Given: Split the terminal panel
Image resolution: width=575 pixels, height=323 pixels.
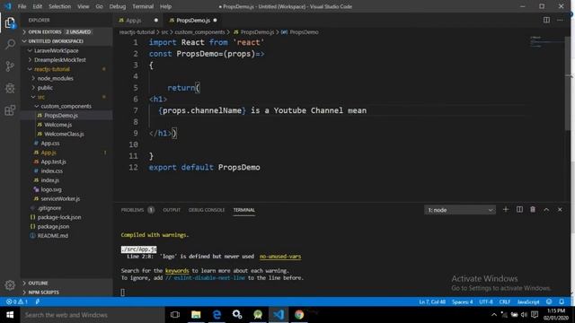Looking at the screenshot, I should tap(519, 209).
